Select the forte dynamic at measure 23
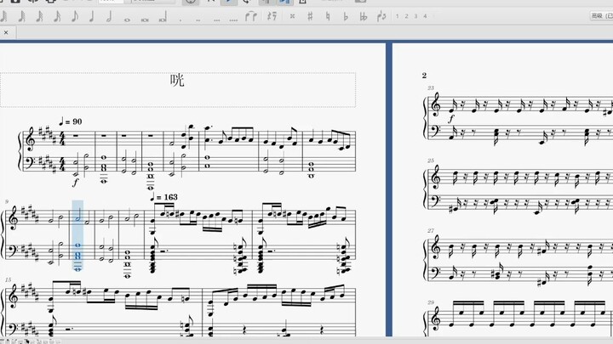613x344 pixels. [451, 119]
